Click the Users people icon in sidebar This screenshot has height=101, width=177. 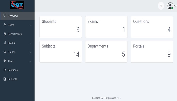point(5,24)
